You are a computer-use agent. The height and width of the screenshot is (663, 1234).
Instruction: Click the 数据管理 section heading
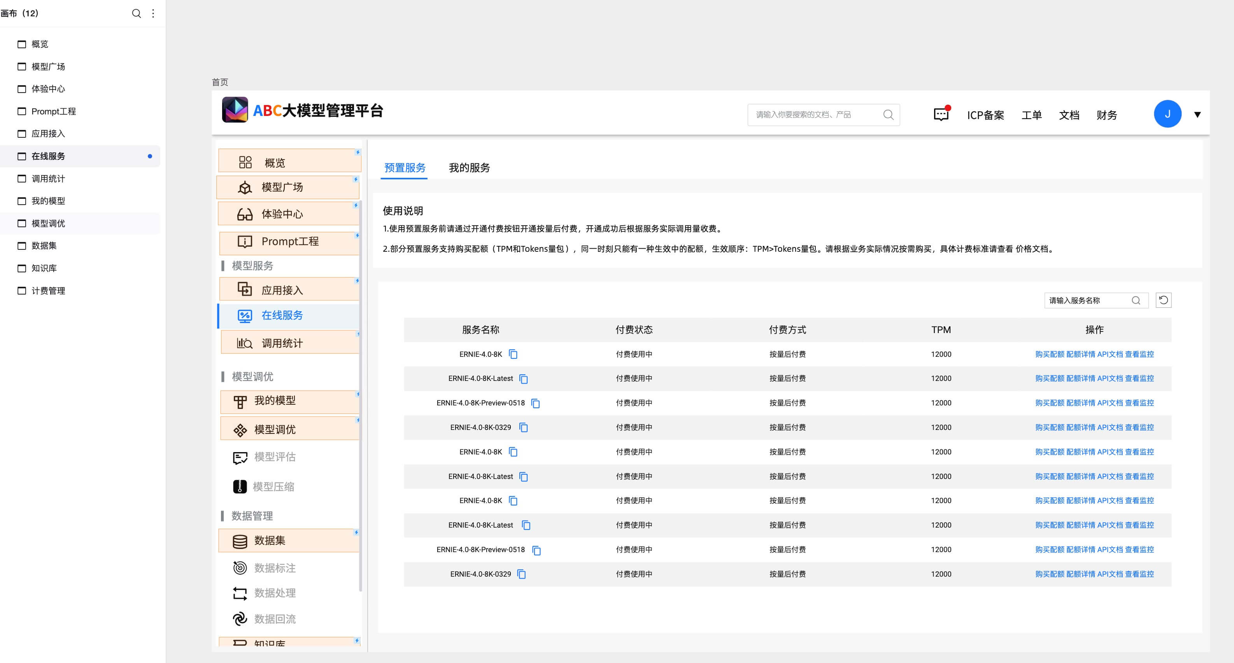click(252, 516)
